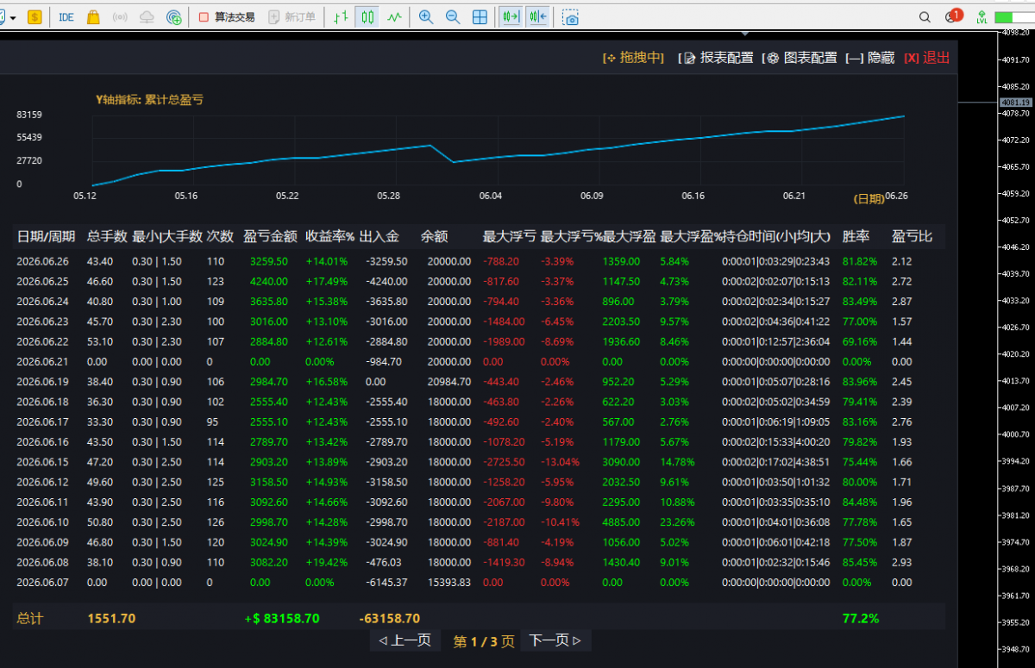Open the cloud hosting VPS icon
1035x668 pixels.
coord(147,16)
